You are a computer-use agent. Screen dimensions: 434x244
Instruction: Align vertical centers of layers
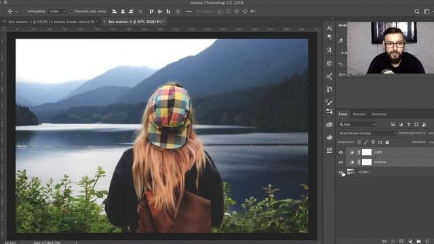pyautogui.click(x=160, y=12)
